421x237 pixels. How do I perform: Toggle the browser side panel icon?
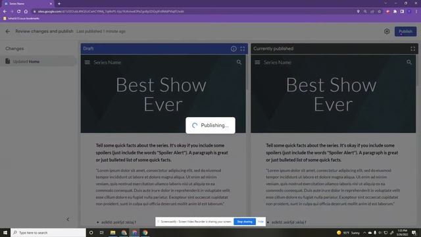402,12
